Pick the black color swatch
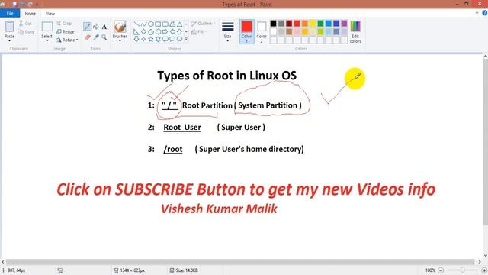The height and width of the screenshot is (275, 488). tap(273, 24)
